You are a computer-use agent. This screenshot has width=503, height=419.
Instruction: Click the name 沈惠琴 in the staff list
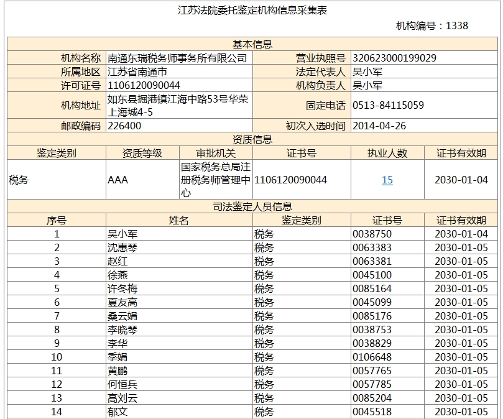tap(122, 247)
